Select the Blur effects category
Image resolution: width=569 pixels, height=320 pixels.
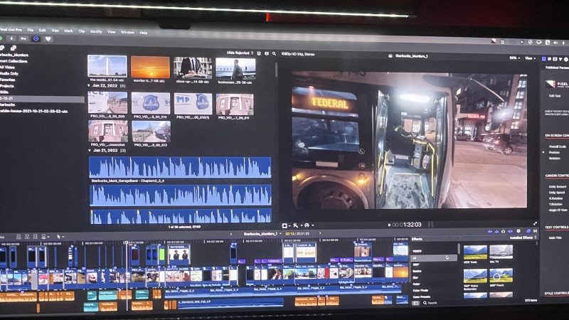(x=415, y=277)
